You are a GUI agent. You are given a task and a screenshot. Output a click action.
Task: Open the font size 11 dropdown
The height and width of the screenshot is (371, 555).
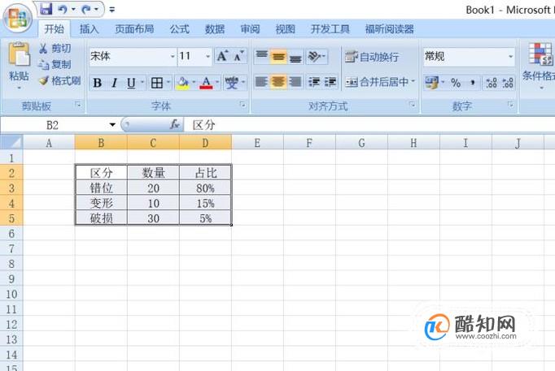point(208,57)
